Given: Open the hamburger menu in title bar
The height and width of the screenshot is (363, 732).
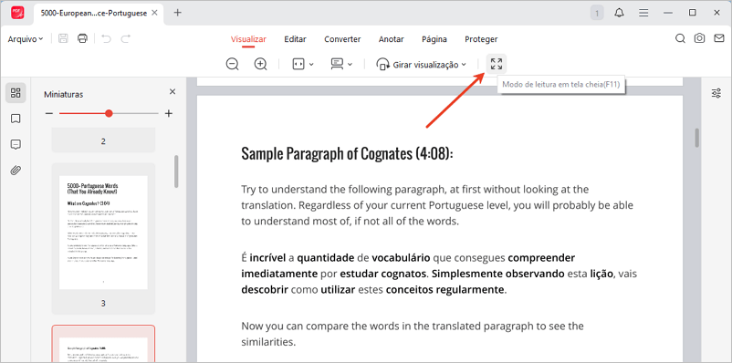Looking at the screenshot, I should (x=643, y=13).
